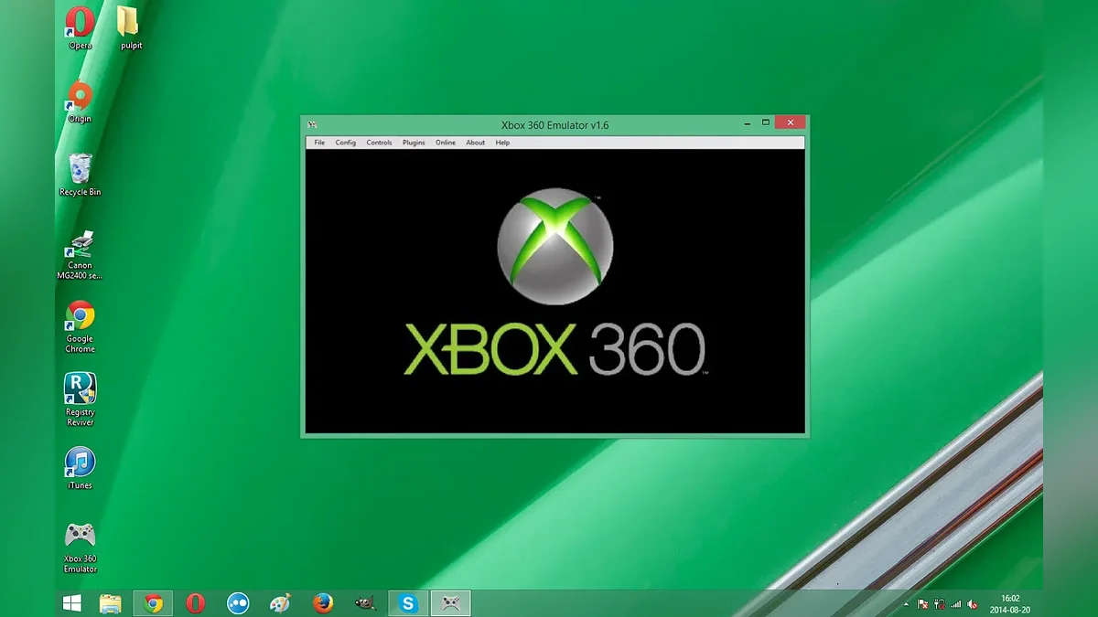
Task: Open the Online menu
Action: point(446,143)
